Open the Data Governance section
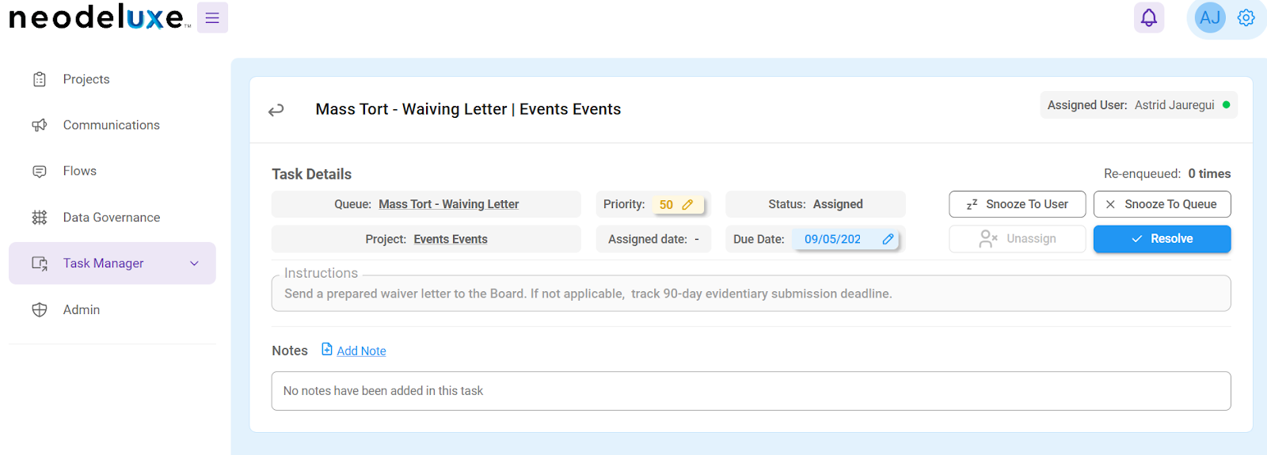1267x455 pixels. (112, 218)
